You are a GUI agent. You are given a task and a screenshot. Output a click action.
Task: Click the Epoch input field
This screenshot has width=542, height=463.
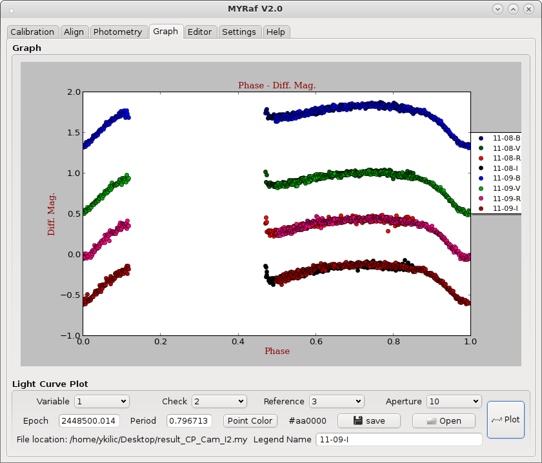point(89,421)
